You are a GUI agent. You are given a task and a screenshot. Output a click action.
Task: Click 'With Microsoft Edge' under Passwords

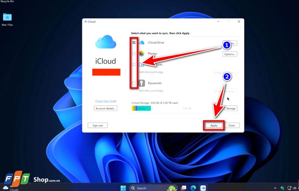coord(151,91)
